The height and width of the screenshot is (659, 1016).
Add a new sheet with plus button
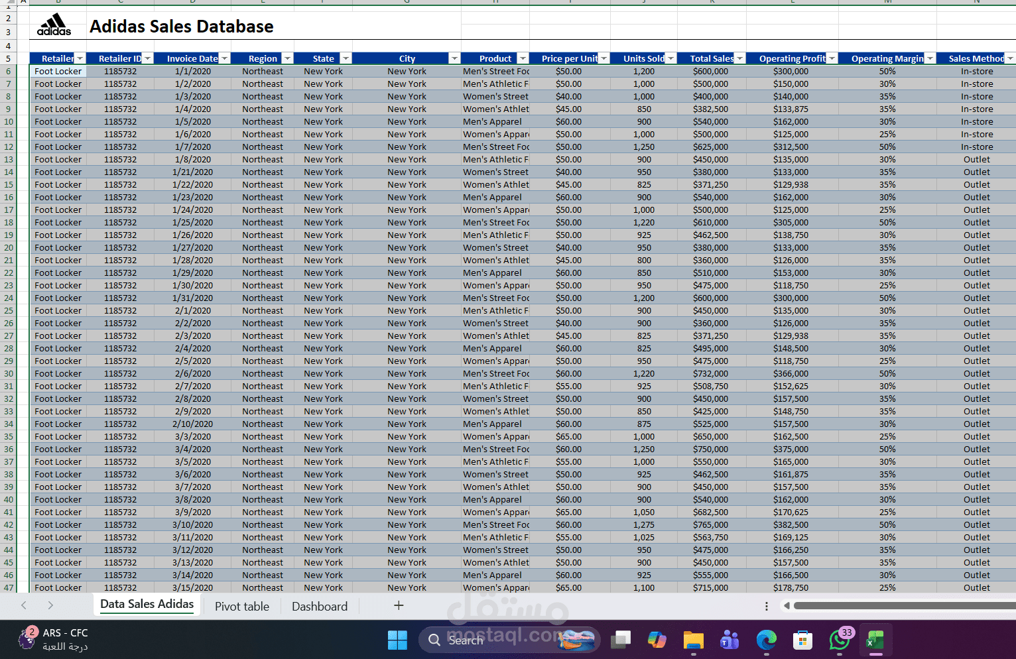[399, 605]
